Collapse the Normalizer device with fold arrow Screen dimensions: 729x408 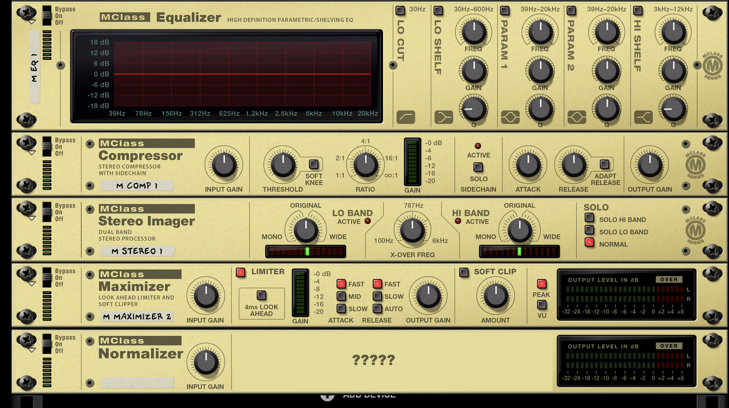coord(32,351)
